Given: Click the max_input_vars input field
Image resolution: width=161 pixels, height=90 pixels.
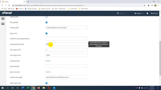Looking at the screenshot, I should tap(66, 55).
